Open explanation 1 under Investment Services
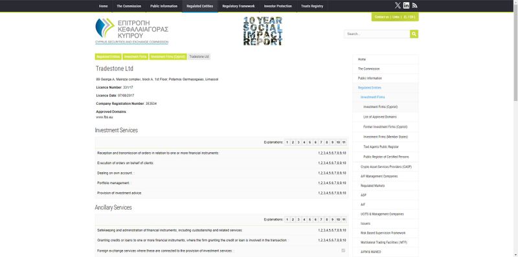The width and height of the screenshot is (518, 257). 287,142
